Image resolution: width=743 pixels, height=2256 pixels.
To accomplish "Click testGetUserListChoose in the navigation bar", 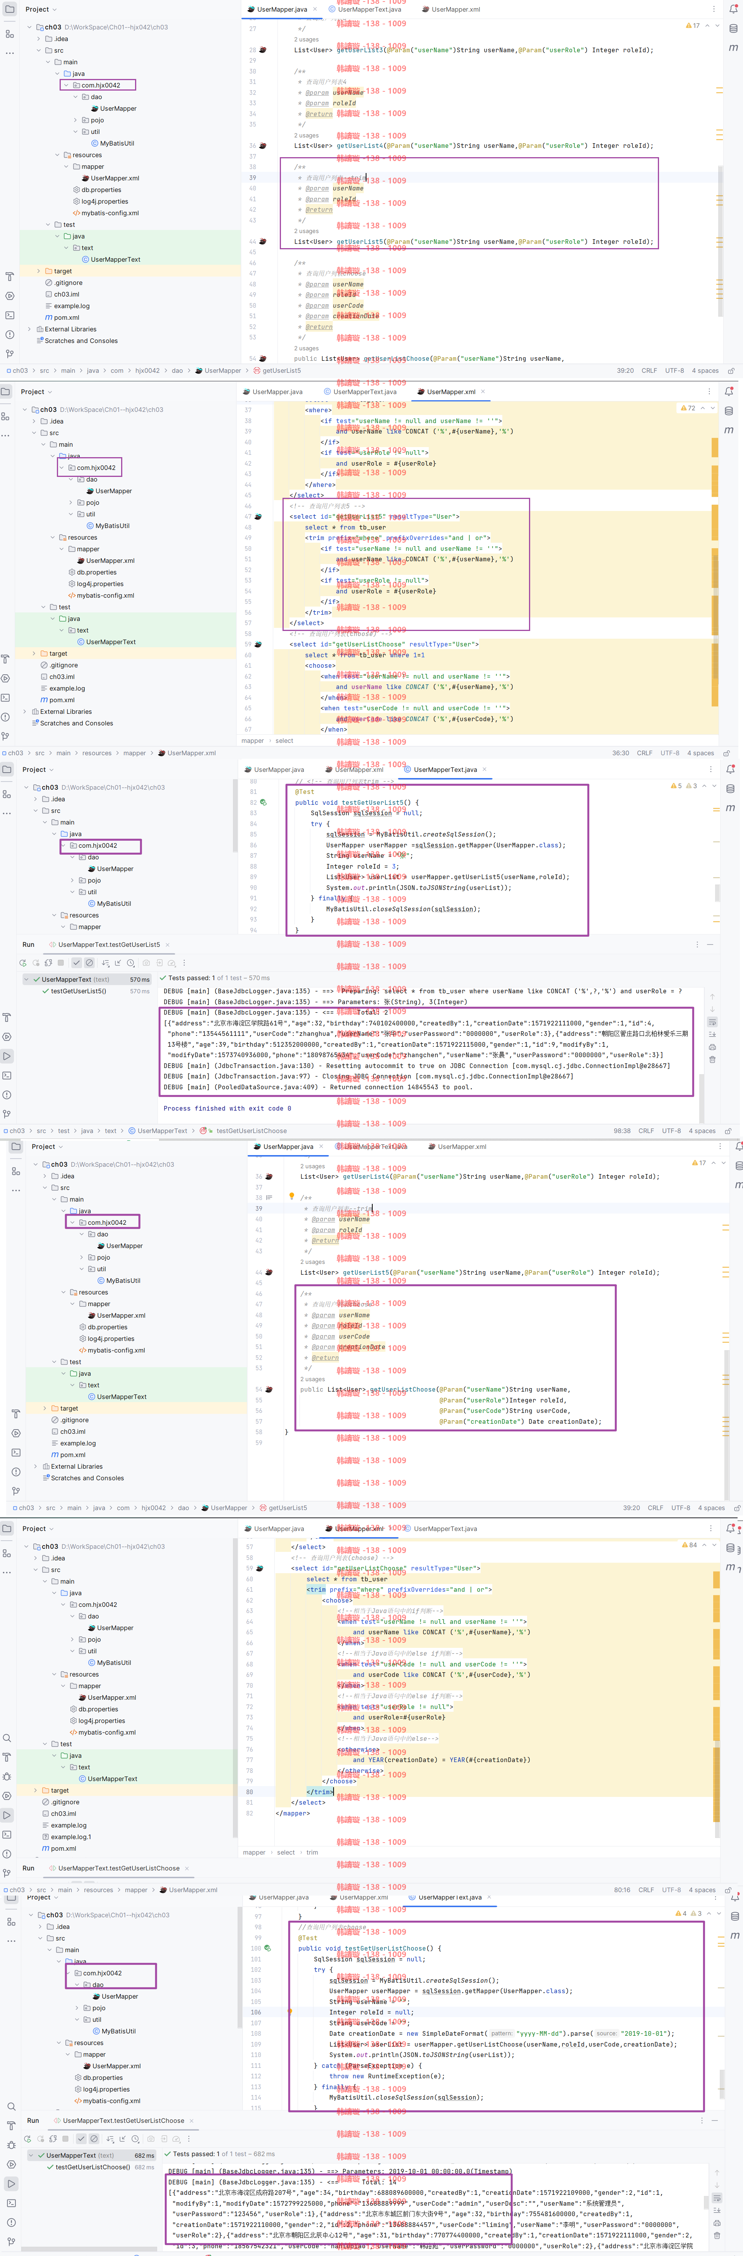I will 252,1131.
